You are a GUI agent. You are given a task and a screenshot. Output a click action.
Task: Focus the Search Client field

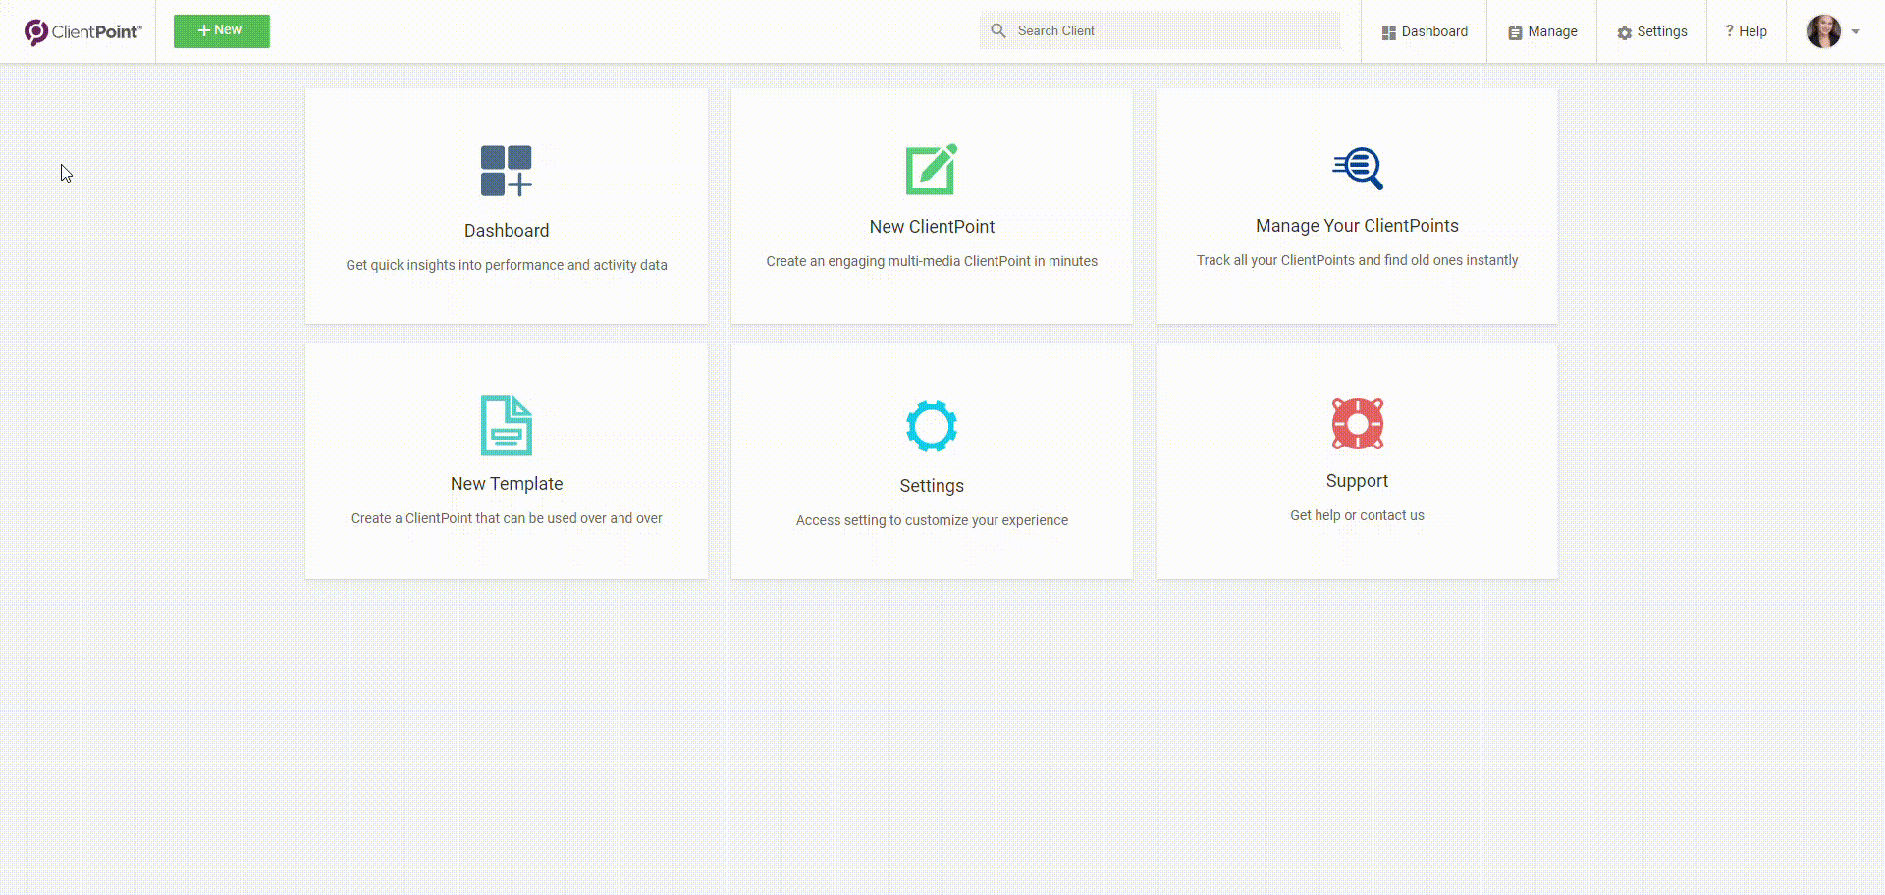(1159, 30)
